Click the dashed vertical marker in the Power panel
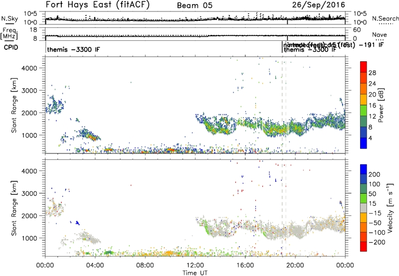Screen dimensions: 399x276 click(282, 105)
